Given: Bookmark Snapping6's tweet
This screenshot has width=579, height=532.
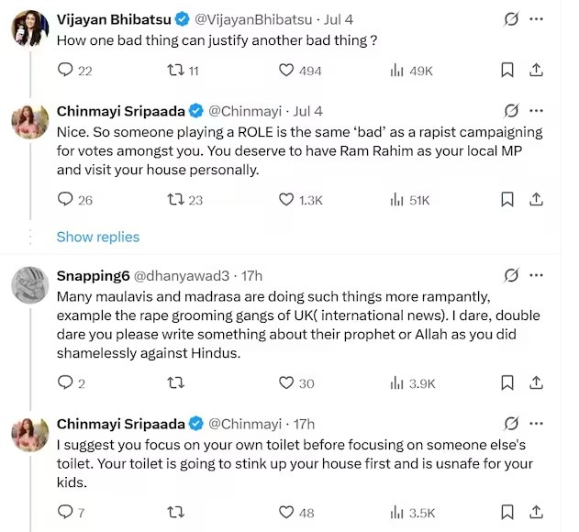Looking at the screenshot, I should (x=507, y=382).
